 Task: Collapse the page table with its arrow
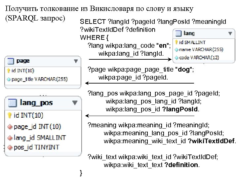[76, 61]
